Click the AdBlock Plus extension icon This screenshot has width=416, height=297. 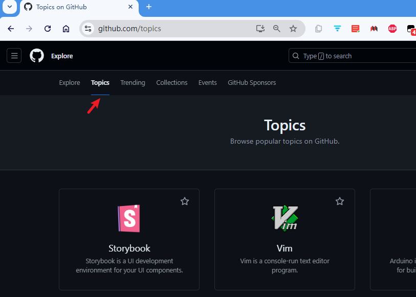392,29
